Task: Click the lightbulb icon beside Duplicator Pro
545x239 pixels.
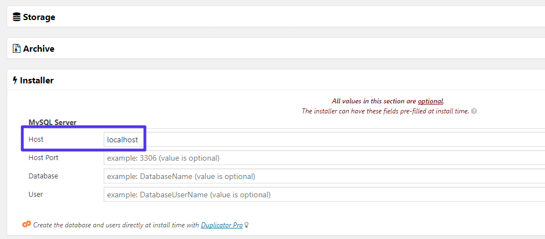Action: 247,225
